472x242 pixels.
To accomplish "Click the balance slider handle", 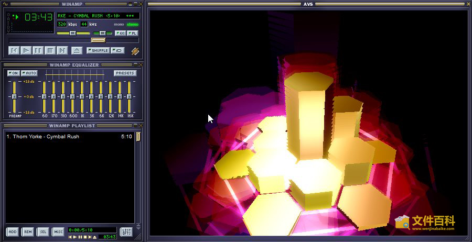I will pyautogui.click(x=103, y=33).
